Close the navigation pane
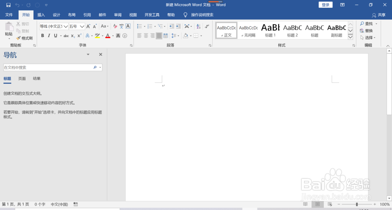 click(x=100, y=54)
